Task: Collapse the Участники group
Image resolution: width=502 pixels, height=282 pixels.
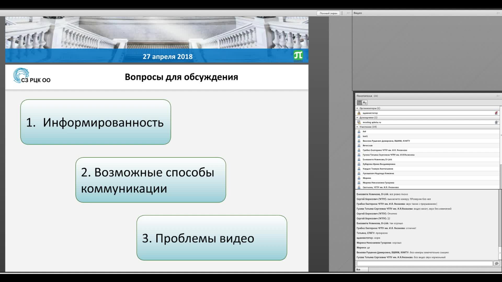Action: tap(357, 127)
